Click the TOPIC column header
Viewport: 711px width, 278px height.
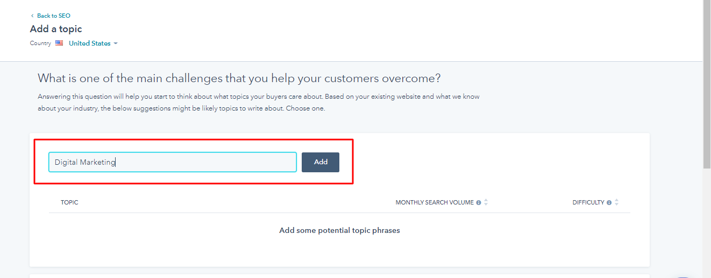(x=69, y=202)
